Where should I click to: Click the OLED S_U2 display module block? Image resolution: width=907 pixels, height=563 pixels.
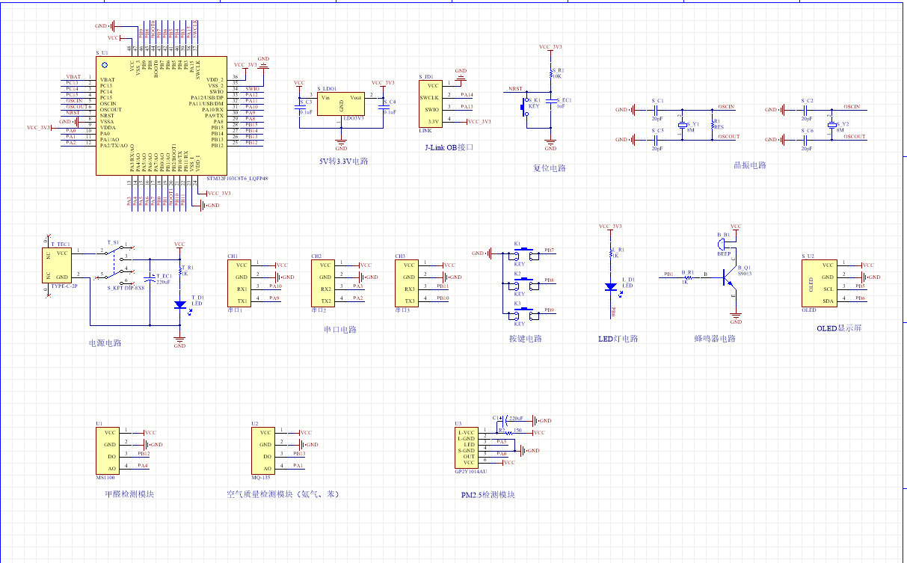click(817, 283)
